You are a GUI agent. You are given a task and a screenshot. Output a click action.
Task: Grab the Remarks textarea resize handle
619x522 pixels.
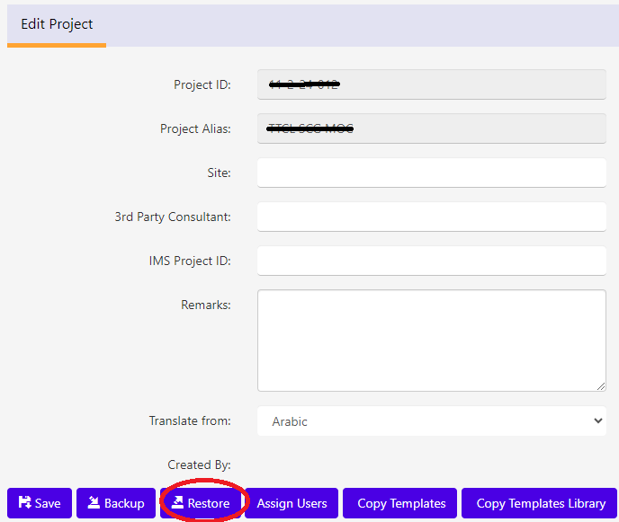[600, 385]
